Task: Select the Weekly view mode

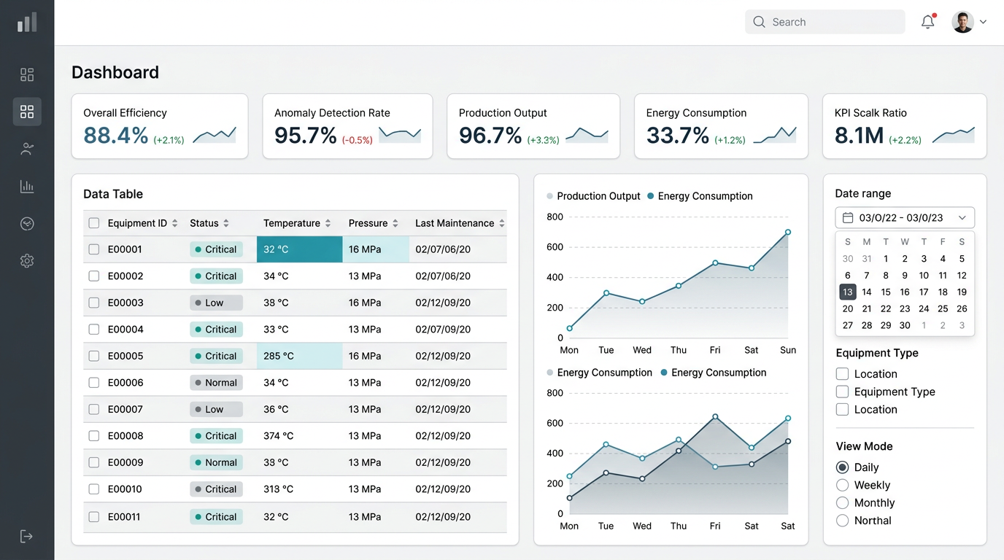Action: (842, 485)
